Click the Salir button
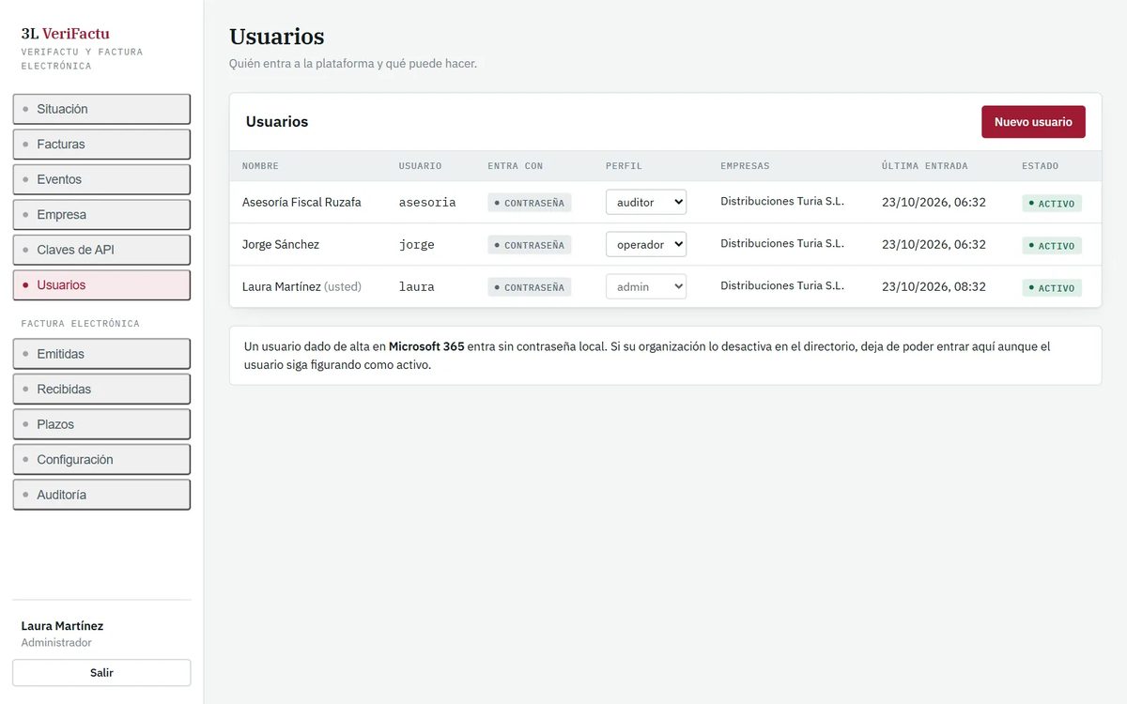The width and height of the screenshot is (1127, 704). [x=101, y=672]
